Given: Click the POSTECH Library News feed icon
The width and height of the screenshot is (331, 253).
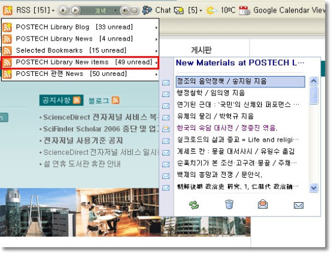Looking at the screenshot, I should [x=7, y=39].
